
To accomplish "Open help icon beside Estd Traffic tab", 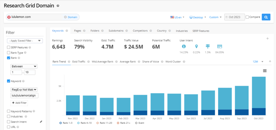I will [89, 62].
